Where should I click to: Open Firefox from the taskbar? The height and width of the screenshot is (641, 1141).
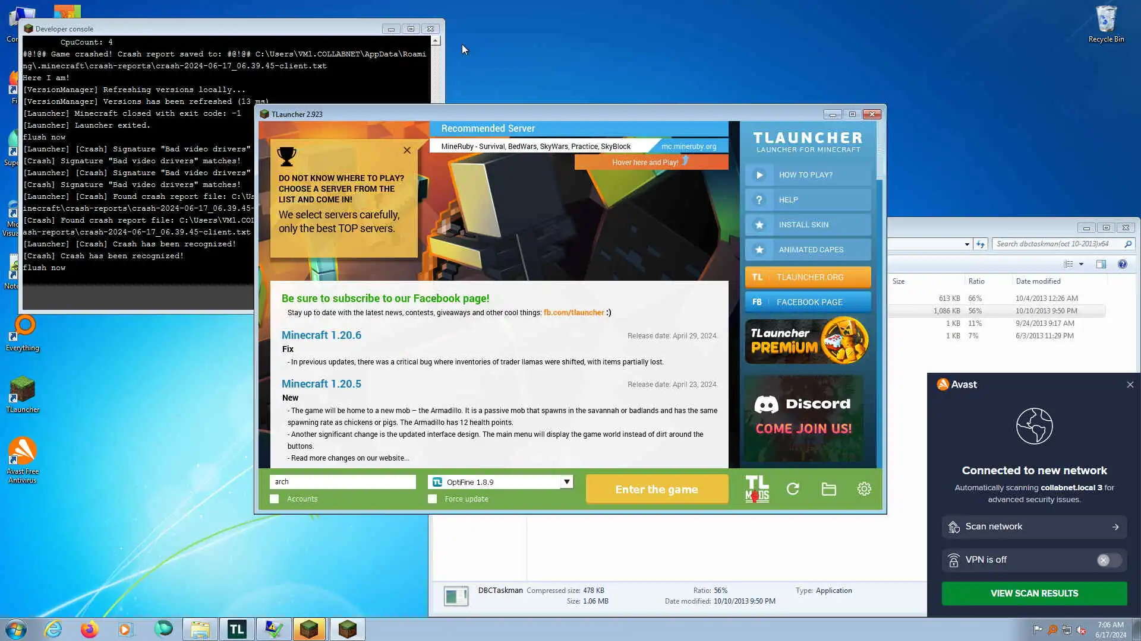coord(90,629)
